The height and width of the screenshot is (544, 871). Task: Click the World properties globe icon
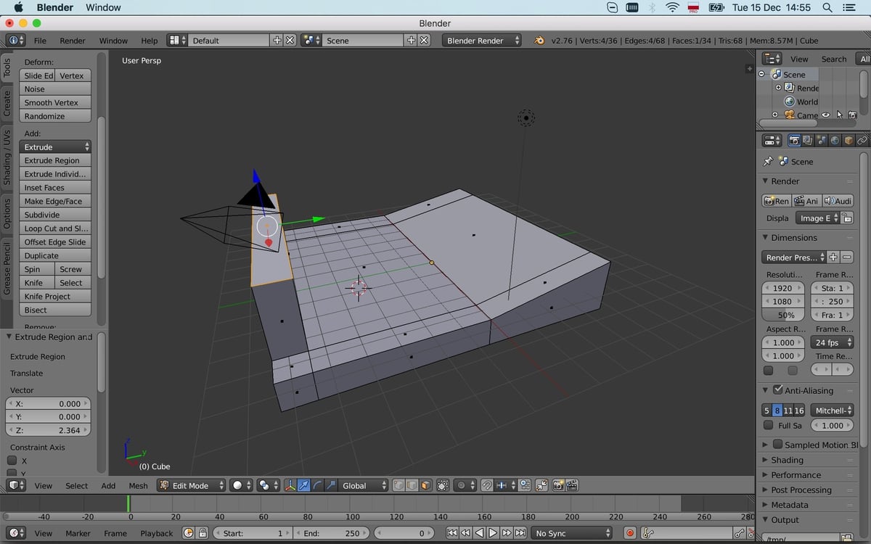tap(835, 140)
